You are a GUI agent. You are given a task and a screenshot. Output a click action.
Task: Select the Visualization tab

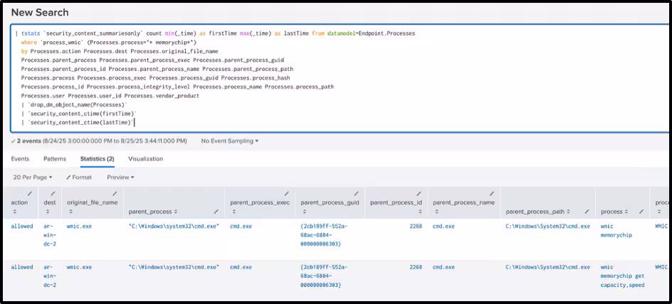click(145, 159)
